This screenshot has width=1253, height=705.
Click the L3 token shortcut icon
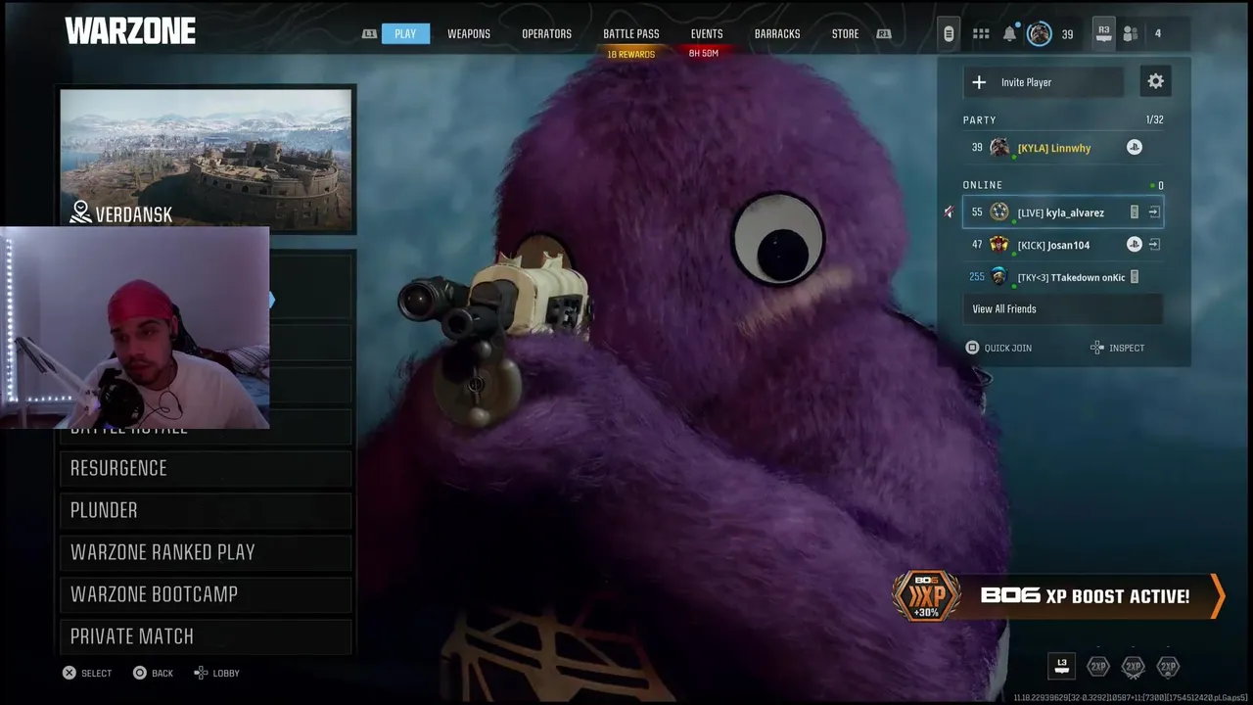(x=1061, y=666)
